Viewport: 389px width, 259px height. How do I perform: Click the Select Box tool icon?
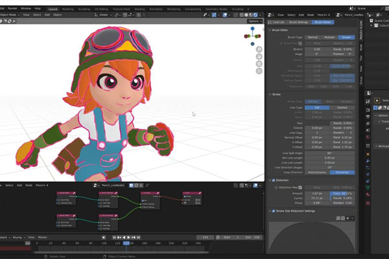[377, 100]
